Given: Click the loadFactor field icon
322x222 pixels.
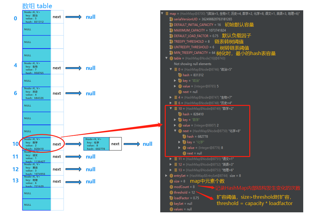Looking at the screenshot, I should (x=171, y=198).
